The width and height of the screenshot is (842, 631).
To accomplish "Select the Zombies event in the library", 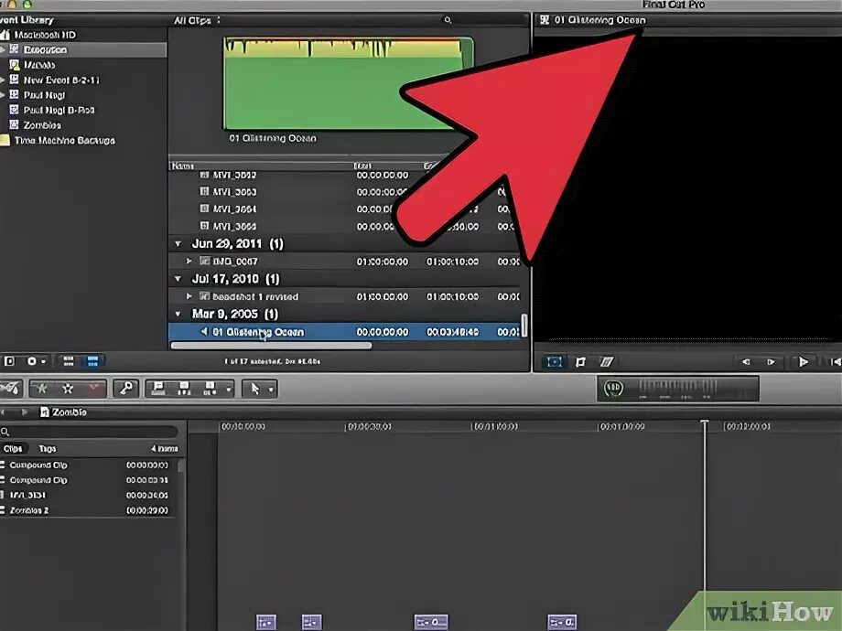I will [x=42, y=125].
